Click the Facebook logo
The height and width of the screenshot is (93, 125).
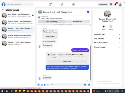pyautogui.click(x=3, y=4)
